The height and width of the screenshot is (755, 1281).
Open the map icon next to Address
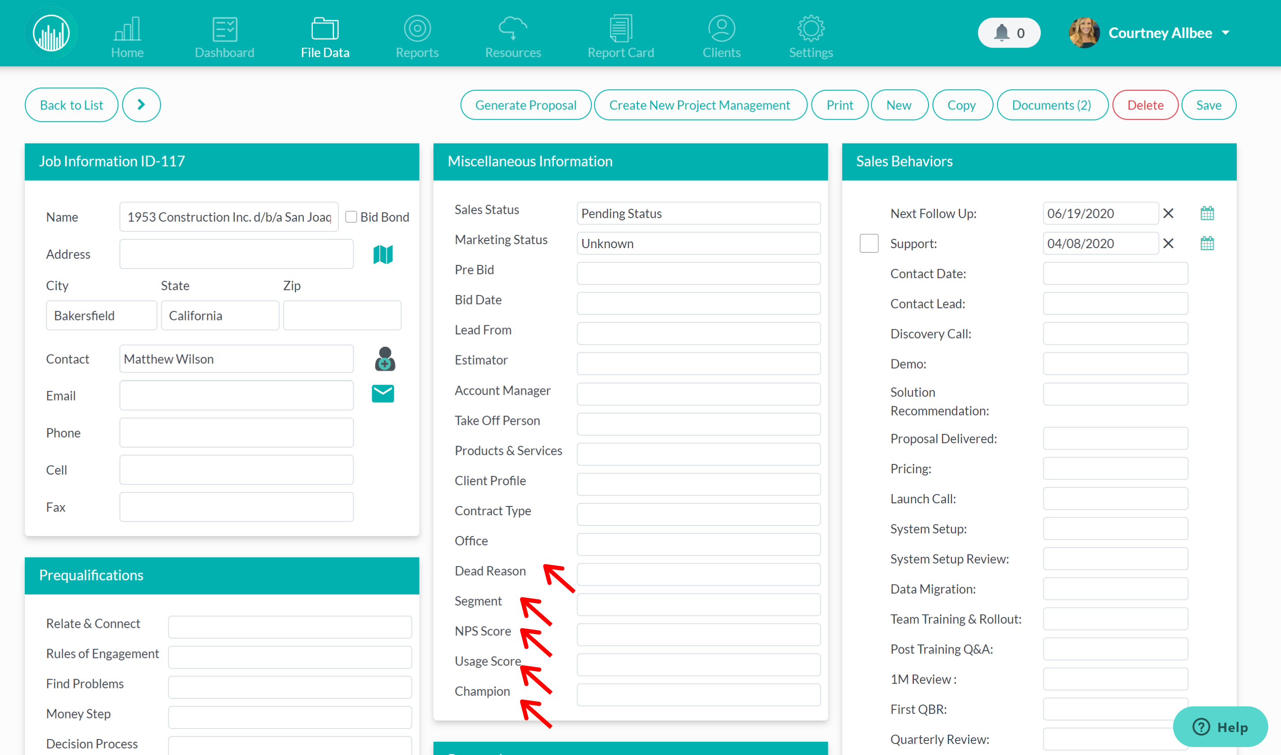[383, 254]
